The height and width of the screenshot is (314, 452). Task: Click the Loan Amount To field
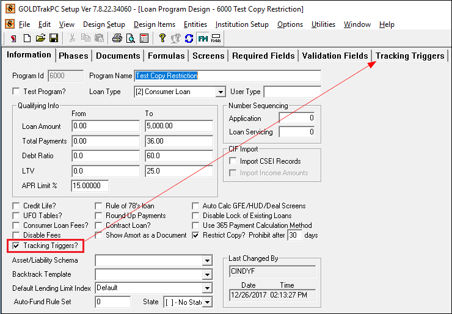pos(179,126)
